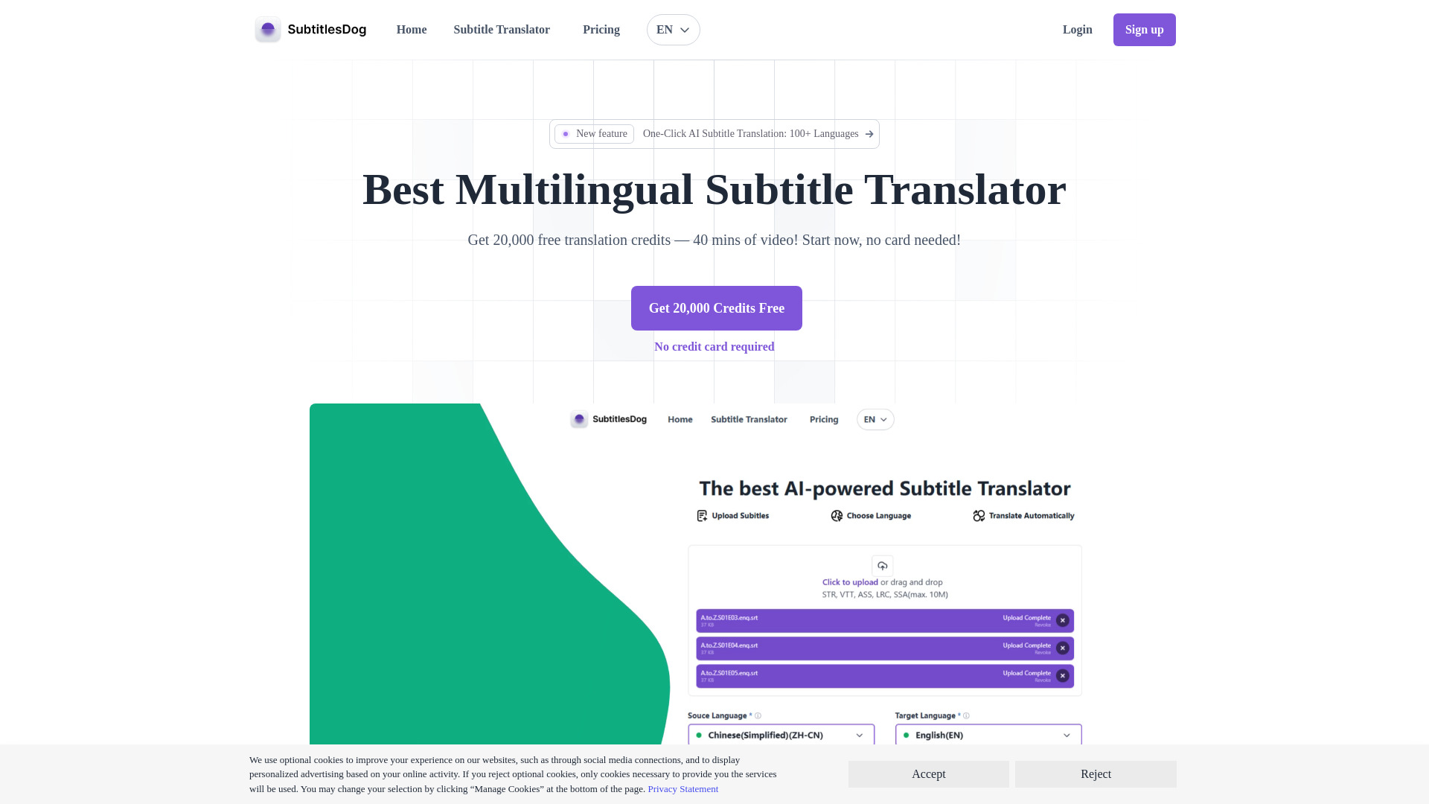Click the close button on AtoZ.S01E05 file

pos(1063,675)
